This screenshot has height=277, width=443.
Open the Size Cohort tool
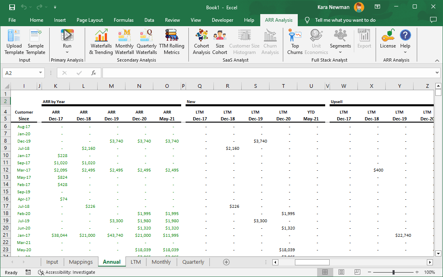tap(219, 40)
